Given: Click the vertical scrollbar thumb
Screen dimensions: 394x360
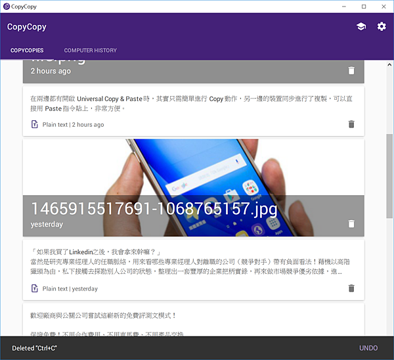Looking at the screenshot, I should coord(389,176).
